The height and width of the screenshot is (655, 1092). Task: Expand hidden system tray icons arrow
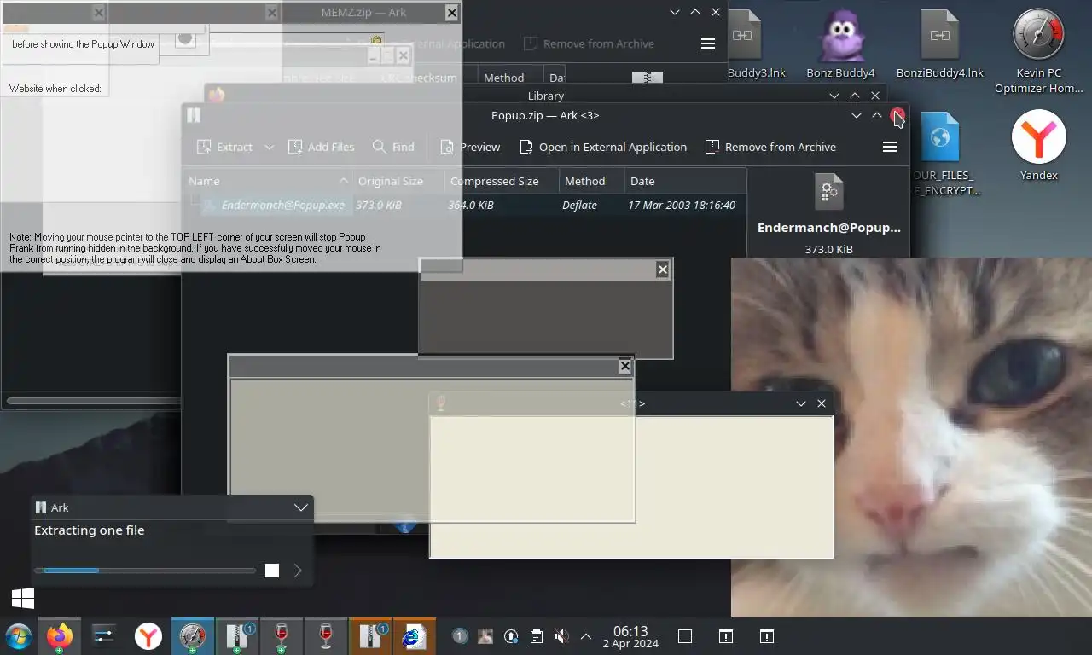click(586, 636)
